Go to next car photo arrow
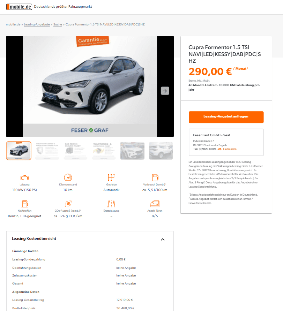The image size is (283, 311). 165,91
